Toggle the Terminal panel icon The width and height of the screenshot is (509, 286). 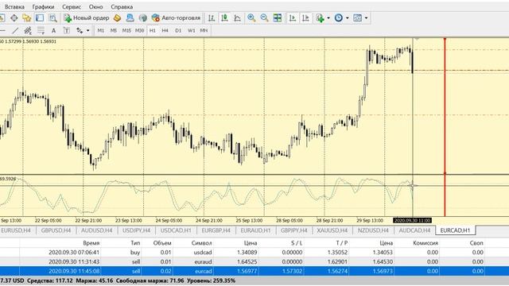[40, 18]
